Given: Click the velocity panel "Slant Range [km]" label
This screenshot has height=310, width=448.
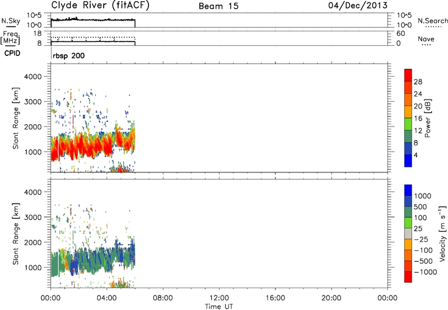Looking at the screenshot, I should 16,234.
